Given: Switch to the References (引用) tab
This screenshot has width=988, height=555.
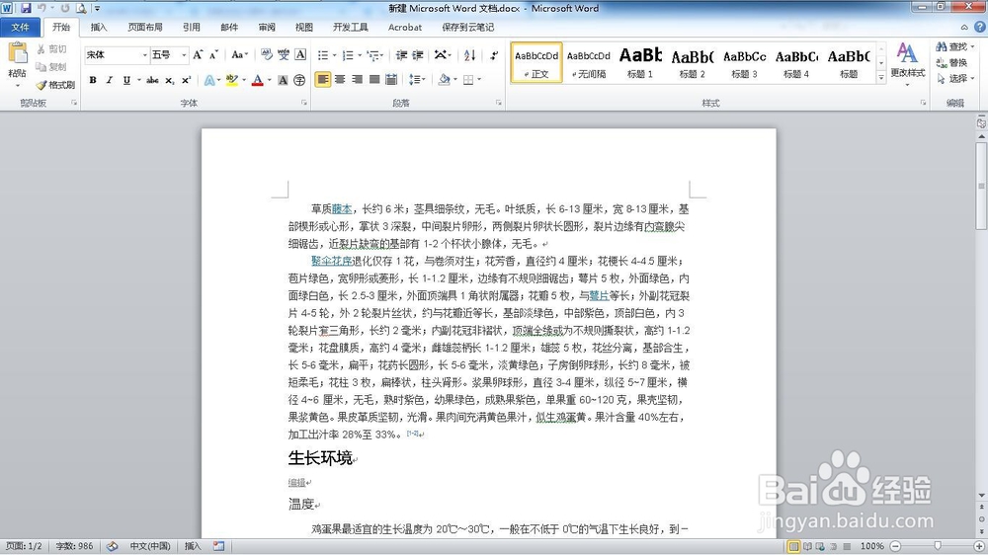Looking at the screenshot, I should (192, 27).
